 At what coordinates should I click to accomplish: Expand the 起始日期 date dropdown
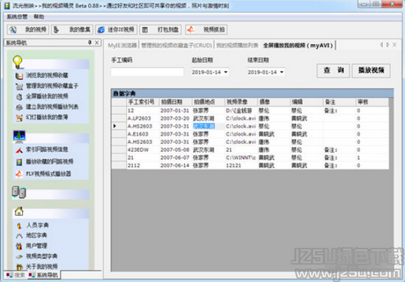(226, 72)
